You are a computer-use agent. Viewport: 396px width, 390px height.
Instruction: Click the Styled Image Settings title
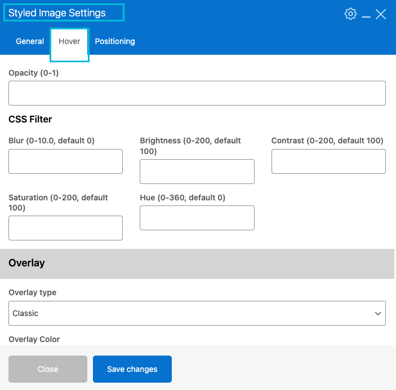tap(57, 13)
